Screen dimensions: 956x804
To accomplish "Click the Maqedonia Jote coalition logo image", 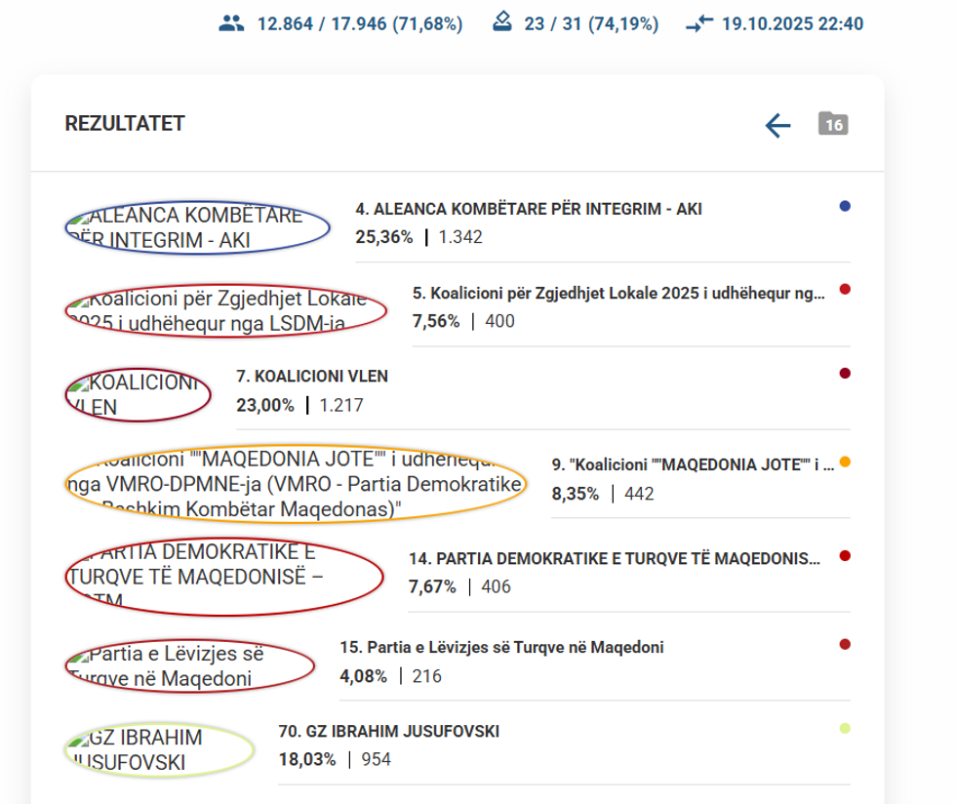I will (295, 483).
